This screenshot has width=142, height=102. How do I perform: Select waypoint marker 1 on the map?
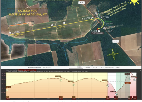[10, 33]
